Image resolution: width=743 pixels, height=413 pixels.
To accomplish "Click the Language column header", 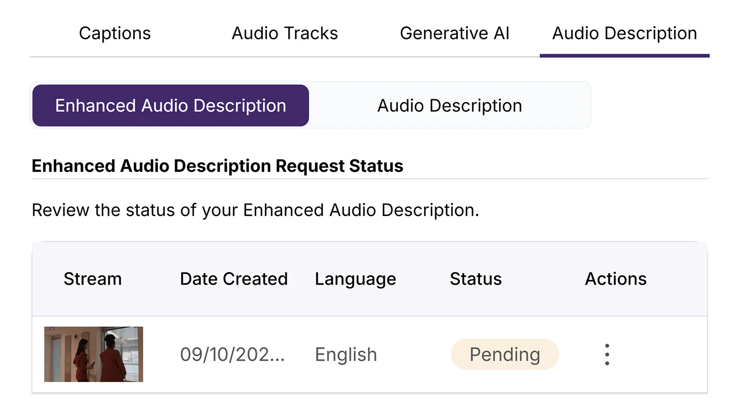I will [x=355, y=279].
